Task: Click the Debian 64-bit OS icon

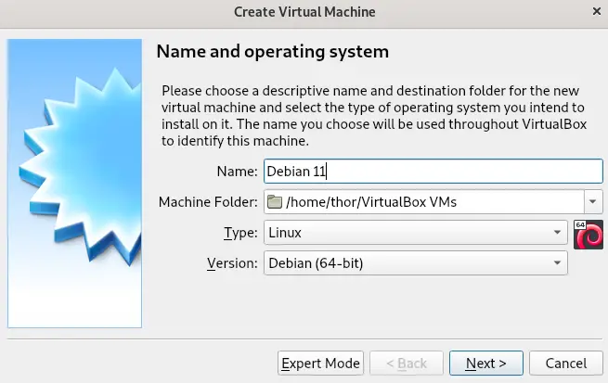Action: click(x=589, y=235)
